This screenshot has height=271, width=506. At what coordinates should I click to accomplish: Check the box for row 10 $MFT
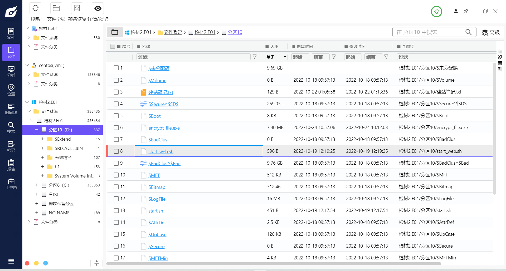pos(116,175)
